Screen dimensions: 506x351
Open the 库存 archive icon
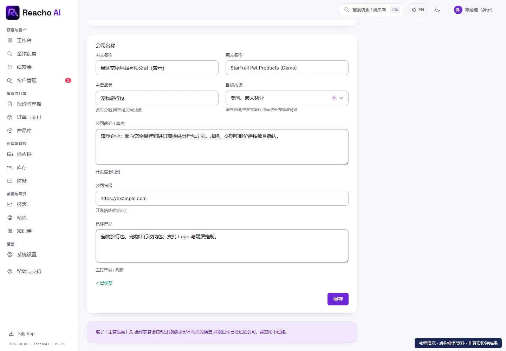pyautogui.click(x=10, y=167)
